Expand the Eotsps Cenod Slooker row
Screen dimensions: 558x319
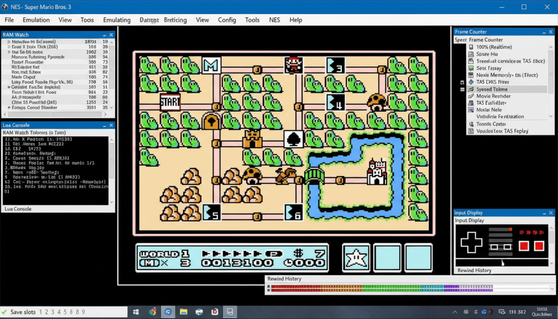point(9,107)
